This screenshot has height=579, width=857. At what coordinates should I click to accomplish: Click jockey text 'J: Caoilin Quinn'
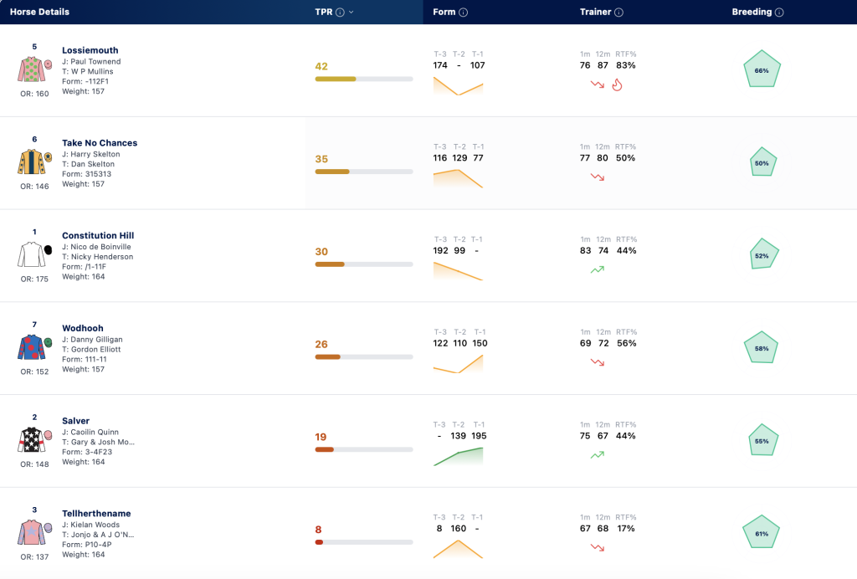coord(90,432)
